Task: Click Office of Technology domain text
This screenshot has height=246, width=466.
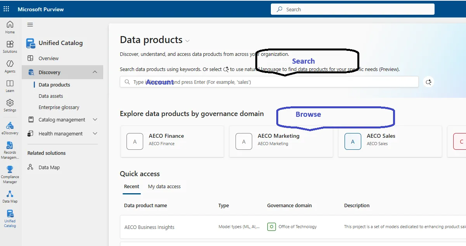Action: click(x=298, y=227)
